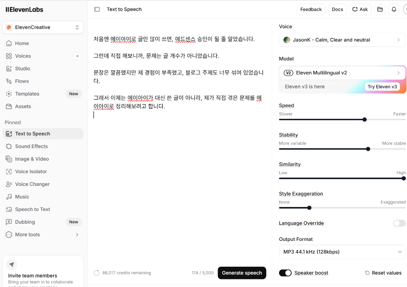
Task: Select Sound Effects in the sidebar
Action: (43, 146)
